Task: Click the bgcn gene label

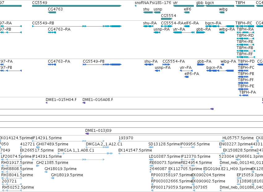Action: [209, 3]
